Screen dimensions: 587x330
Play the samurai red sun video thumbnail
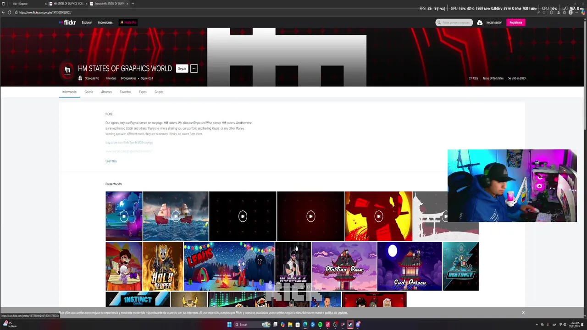378,216
